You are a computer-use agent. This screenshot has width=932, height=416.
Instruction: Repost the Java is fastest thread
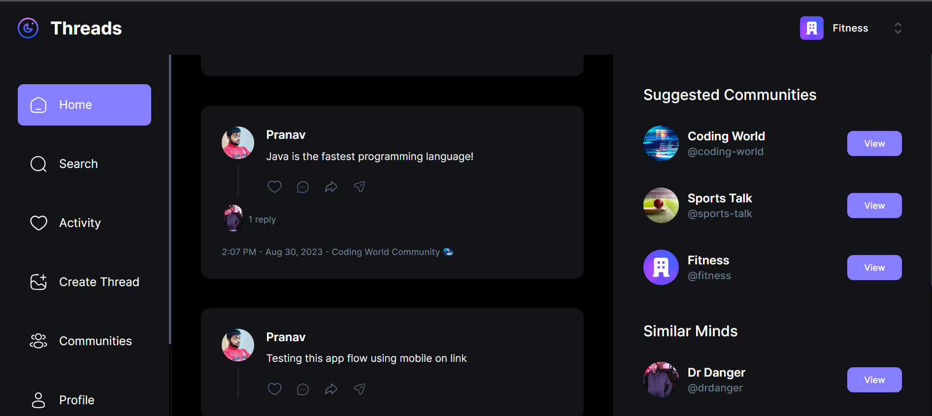[331, 187]
